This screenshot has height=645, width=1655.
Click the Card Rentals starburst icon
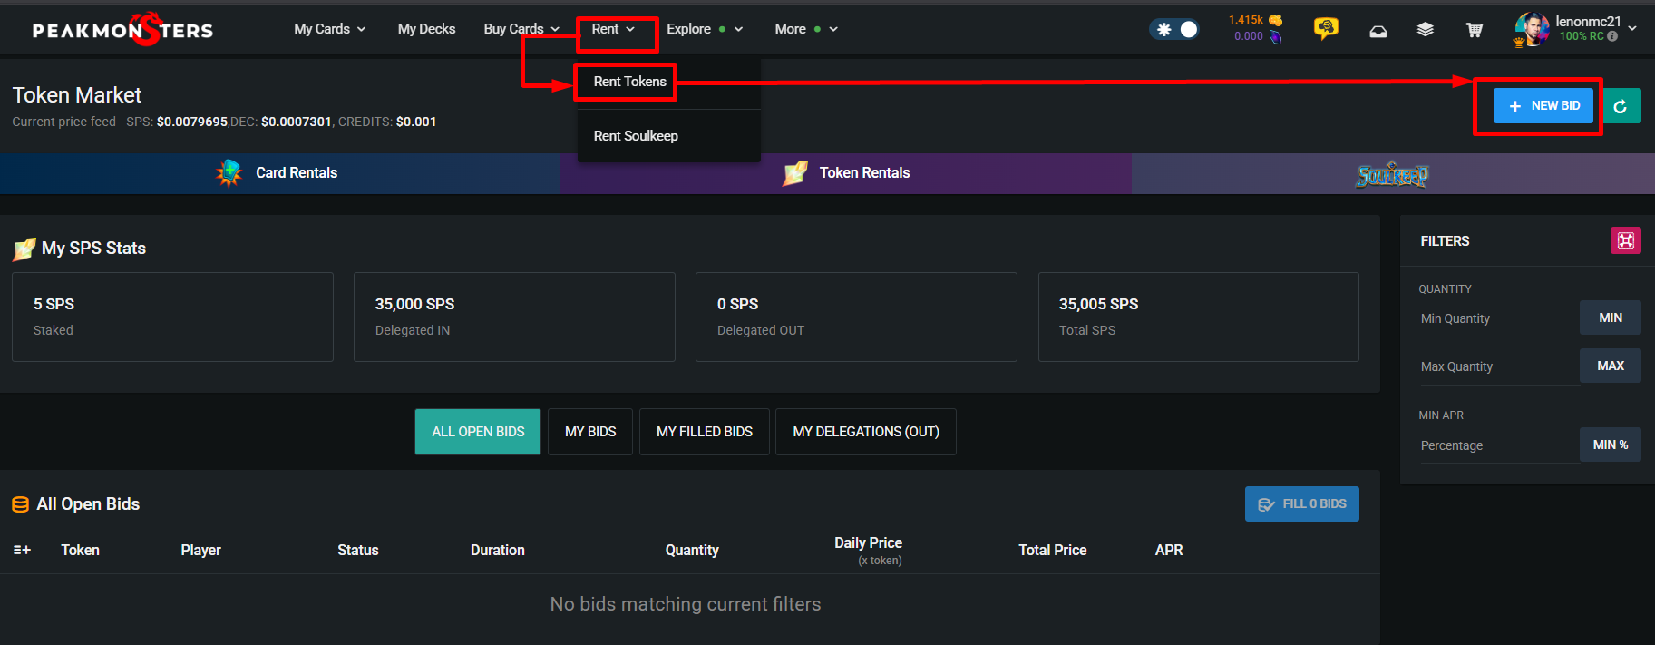pyautogui.click(x=229, y=172)
